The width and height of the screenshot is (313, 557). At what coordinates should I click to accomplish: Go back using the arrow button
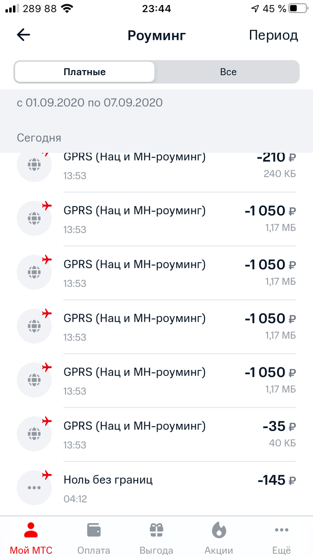click(x=23, y=35)
